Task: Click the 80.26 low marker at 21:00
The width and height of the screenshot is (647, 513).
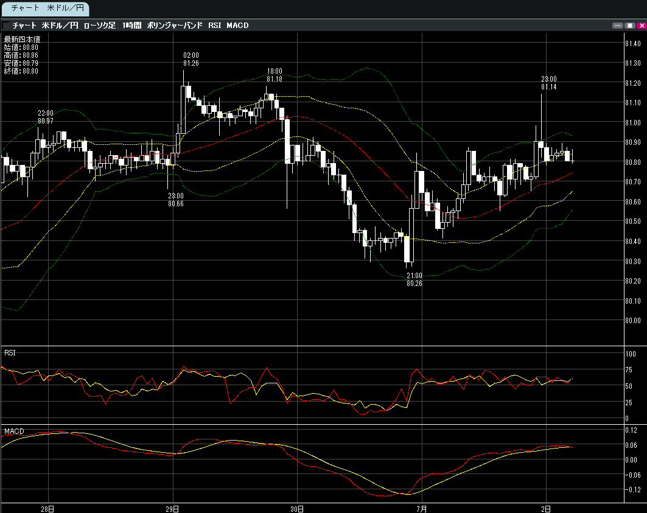Action: (414, 284)
